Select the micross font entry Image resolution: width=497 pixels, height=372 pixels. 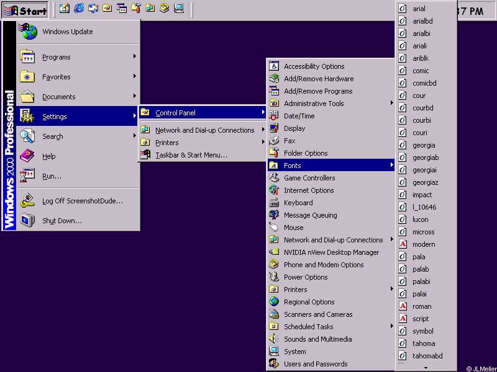coord(426,231)
